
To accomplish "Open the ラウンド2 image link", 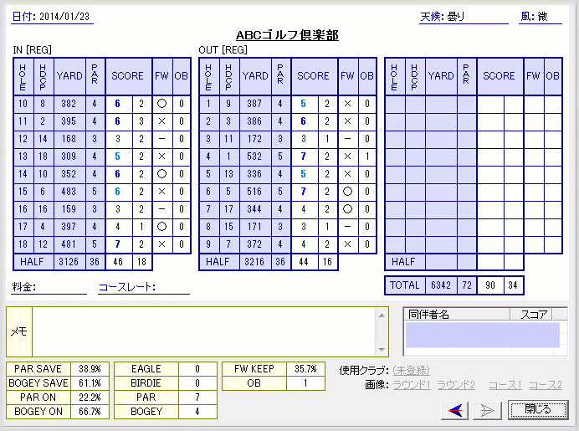I will pos(456,385).
